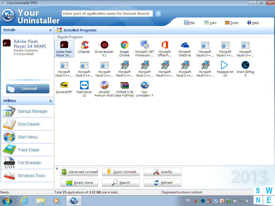275x206 pixels.
Task: Click 'Total 25 applications' status bar text
Action: [x=86, y=192]
